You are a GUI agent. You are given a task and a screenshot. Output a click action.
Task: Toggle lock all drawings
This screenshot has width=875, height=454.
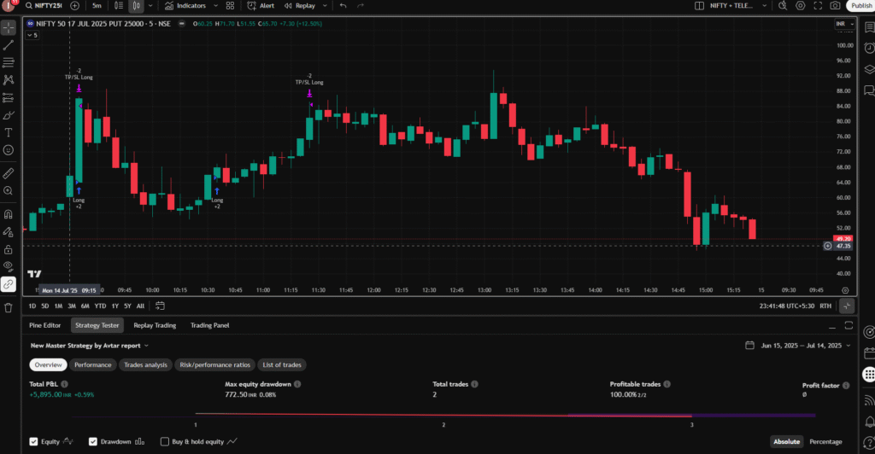(9, 249)
